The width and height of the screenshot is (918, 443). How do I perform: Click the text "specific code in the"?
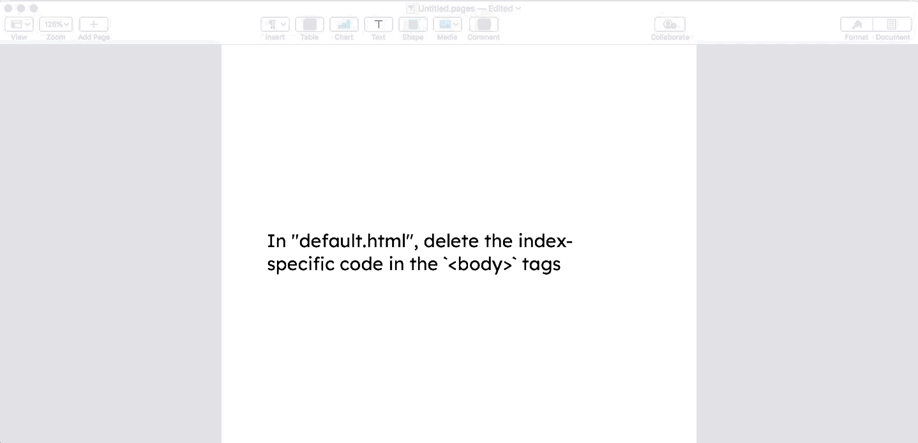(352, 264)
